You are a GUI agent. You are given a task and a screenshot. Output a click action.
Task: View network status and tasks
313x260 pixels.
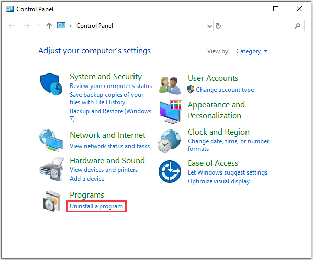[x=109, y=146]
